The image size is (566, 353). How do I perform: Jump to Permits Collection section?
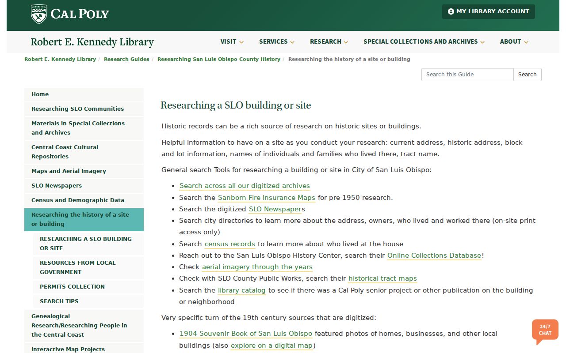88,287
